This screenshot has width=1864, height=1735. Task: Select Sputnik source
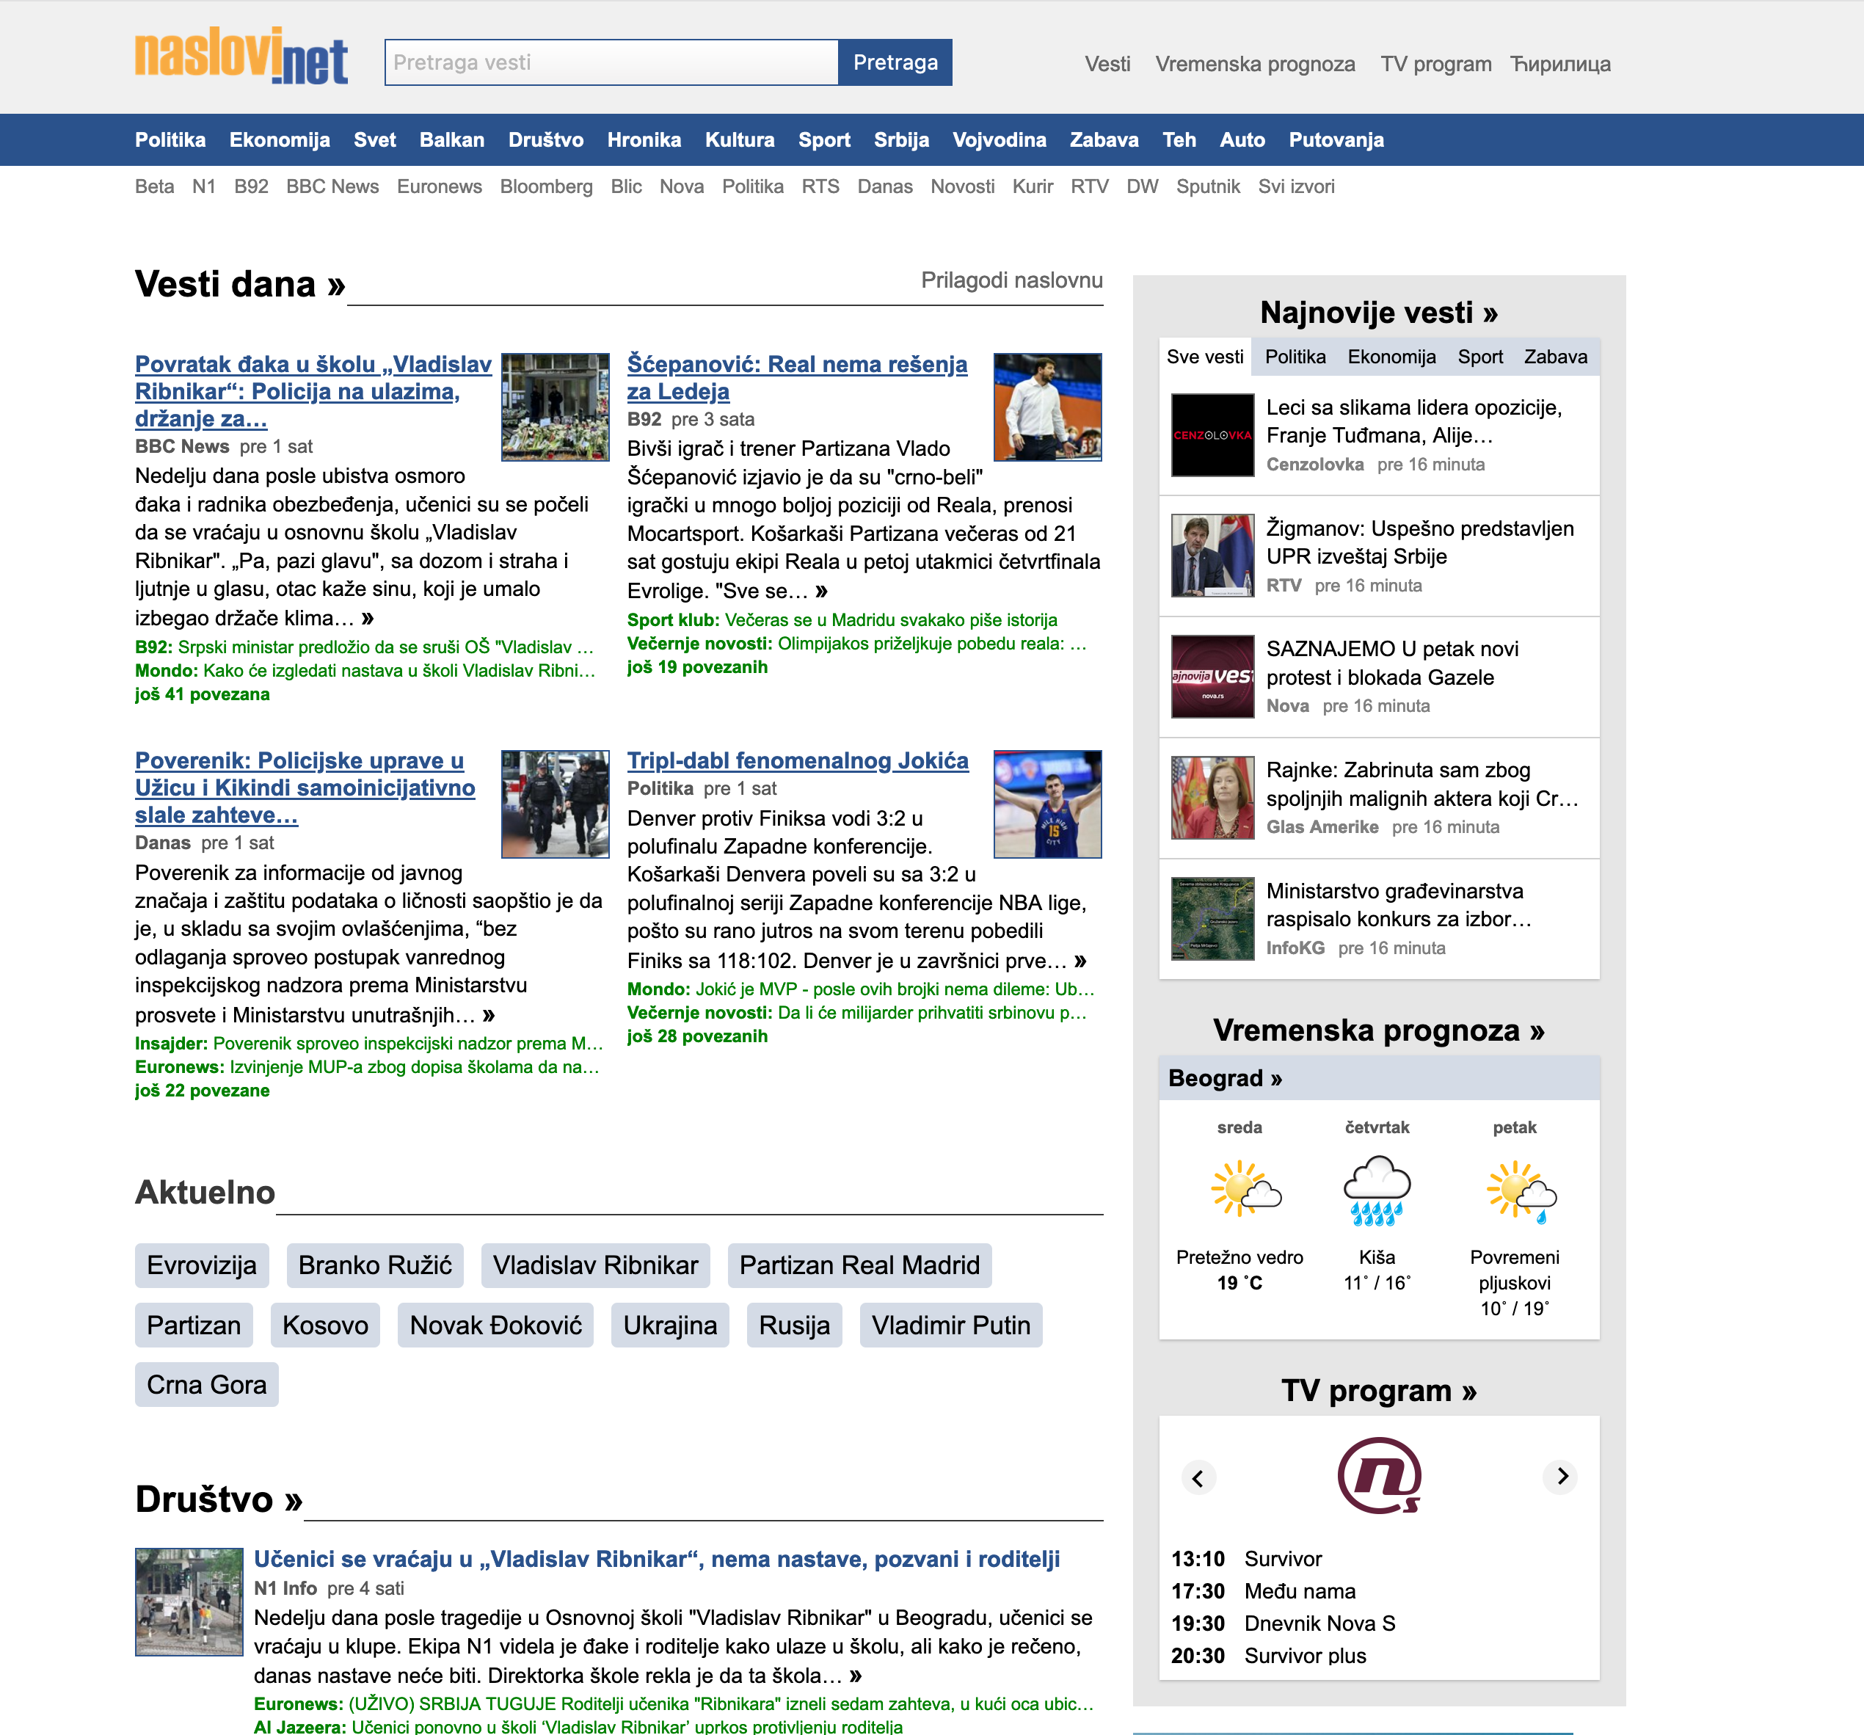pyautogui.click(x=1209, y=186)
